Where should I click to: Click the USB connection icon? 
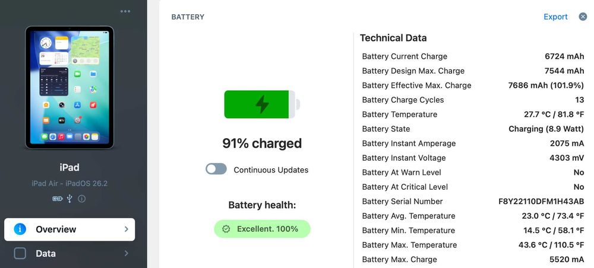tap(69, 199)
